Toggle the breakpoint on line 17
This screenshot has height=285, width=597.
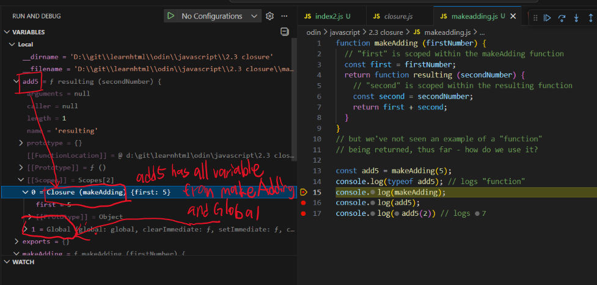click(303, 213)
